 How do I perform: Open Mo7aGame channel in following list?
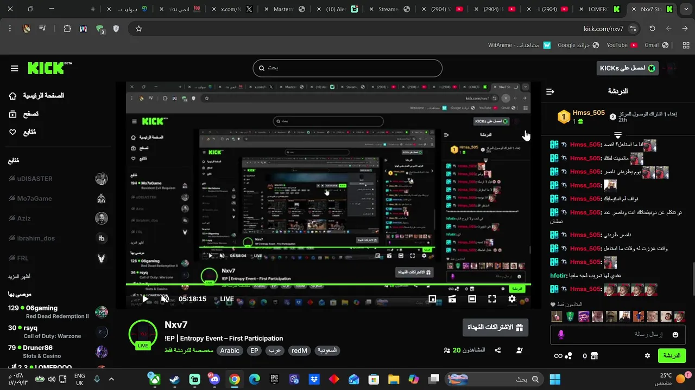click(x=58, y=198)
